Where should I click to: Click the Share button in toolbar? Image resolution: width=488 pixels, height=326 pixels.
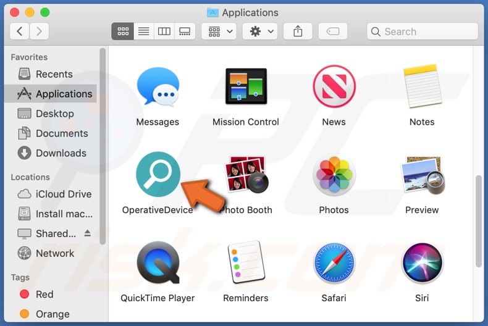[298, 31]
